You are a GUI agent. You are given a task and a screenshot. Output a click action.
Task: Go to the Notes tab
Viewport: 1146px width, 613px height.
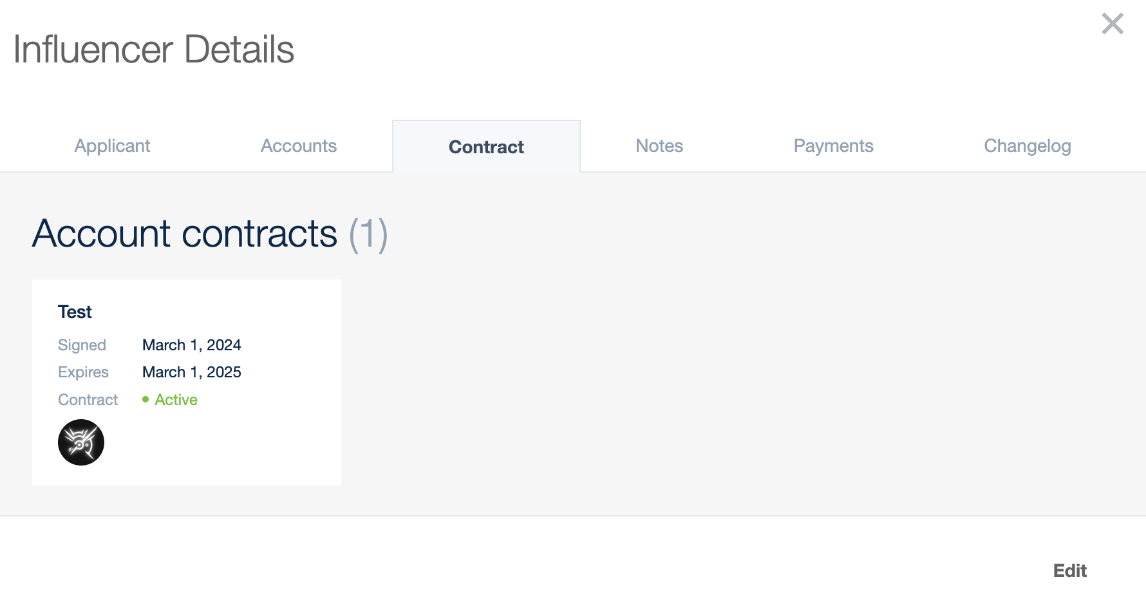pyautogui.click(x=659, y=146)
